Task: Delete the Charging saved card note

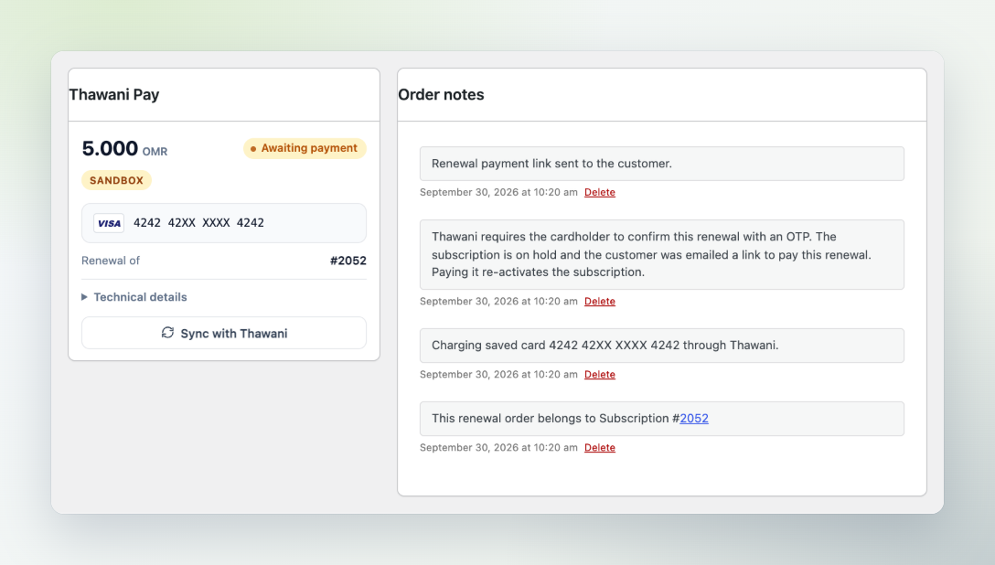Action: [600, 374]
